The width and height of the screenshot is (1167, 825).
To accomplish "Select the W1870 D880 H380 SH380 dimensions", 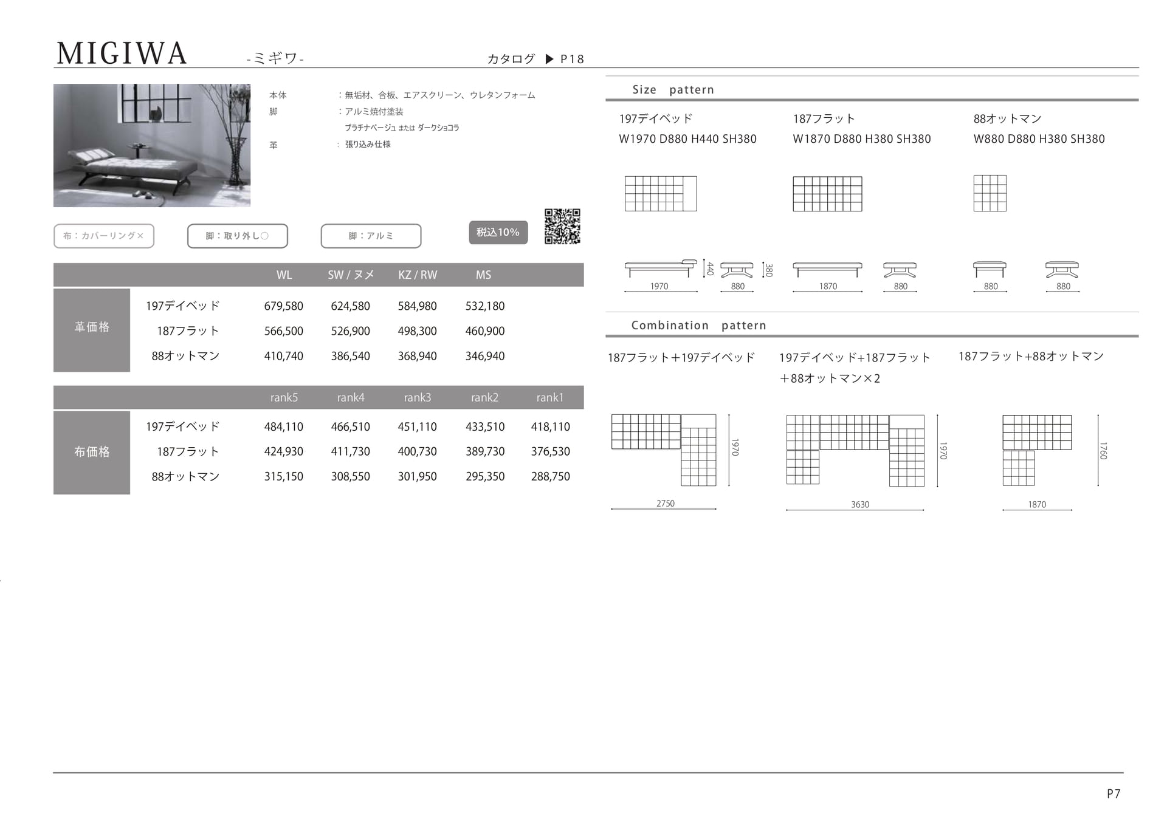I will coord(862,139).
